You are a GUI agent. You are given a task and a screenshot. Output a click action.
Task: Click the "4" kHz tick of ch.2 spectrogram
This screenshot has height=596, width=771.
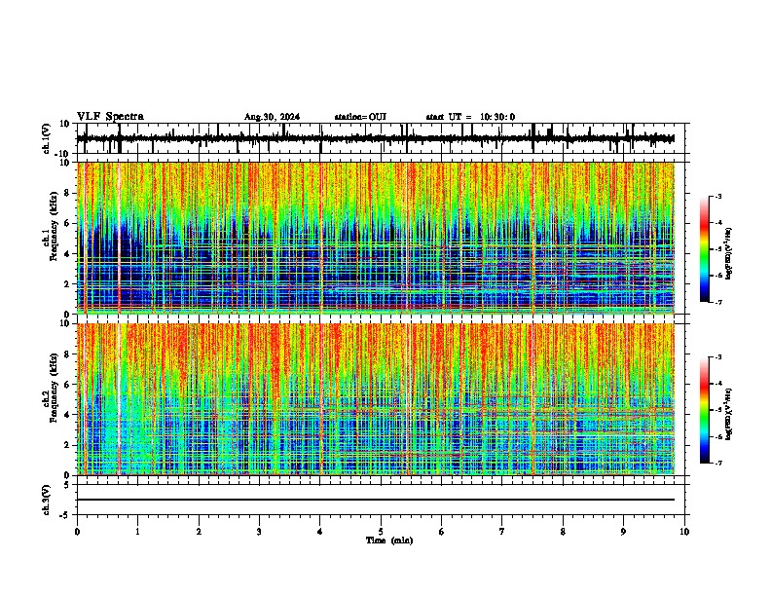tap(68, 415)
